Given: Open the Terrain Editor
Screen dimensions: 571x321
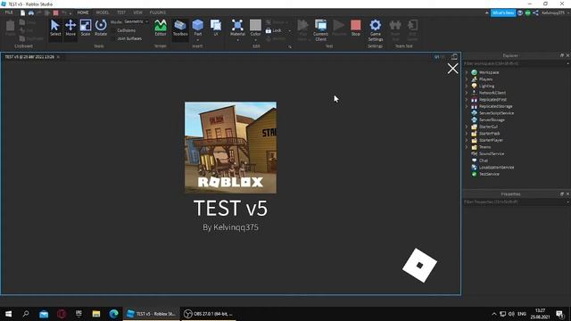Looking at the screenshot, I should tap(161, 28).
